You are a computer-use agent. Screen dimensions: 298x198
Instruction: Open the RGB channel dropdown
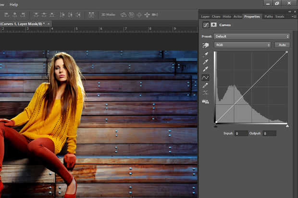(243, 45)
